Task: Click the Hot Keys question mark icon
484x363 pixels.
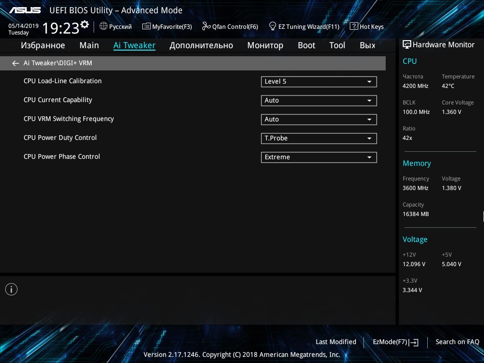Action: tap(354, 26)
